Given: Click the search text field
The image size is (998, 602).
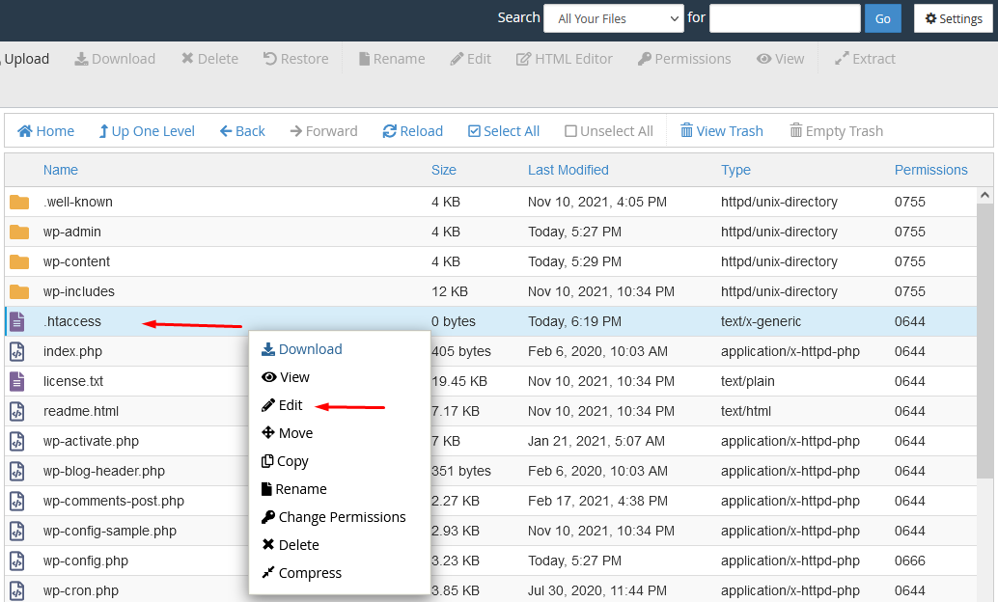Looking at the screenshot, I should (785, 18).
